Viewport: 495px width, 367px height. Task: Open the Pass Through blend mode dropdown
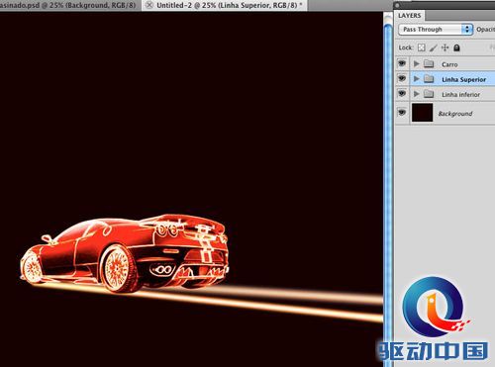click(436, 30)
